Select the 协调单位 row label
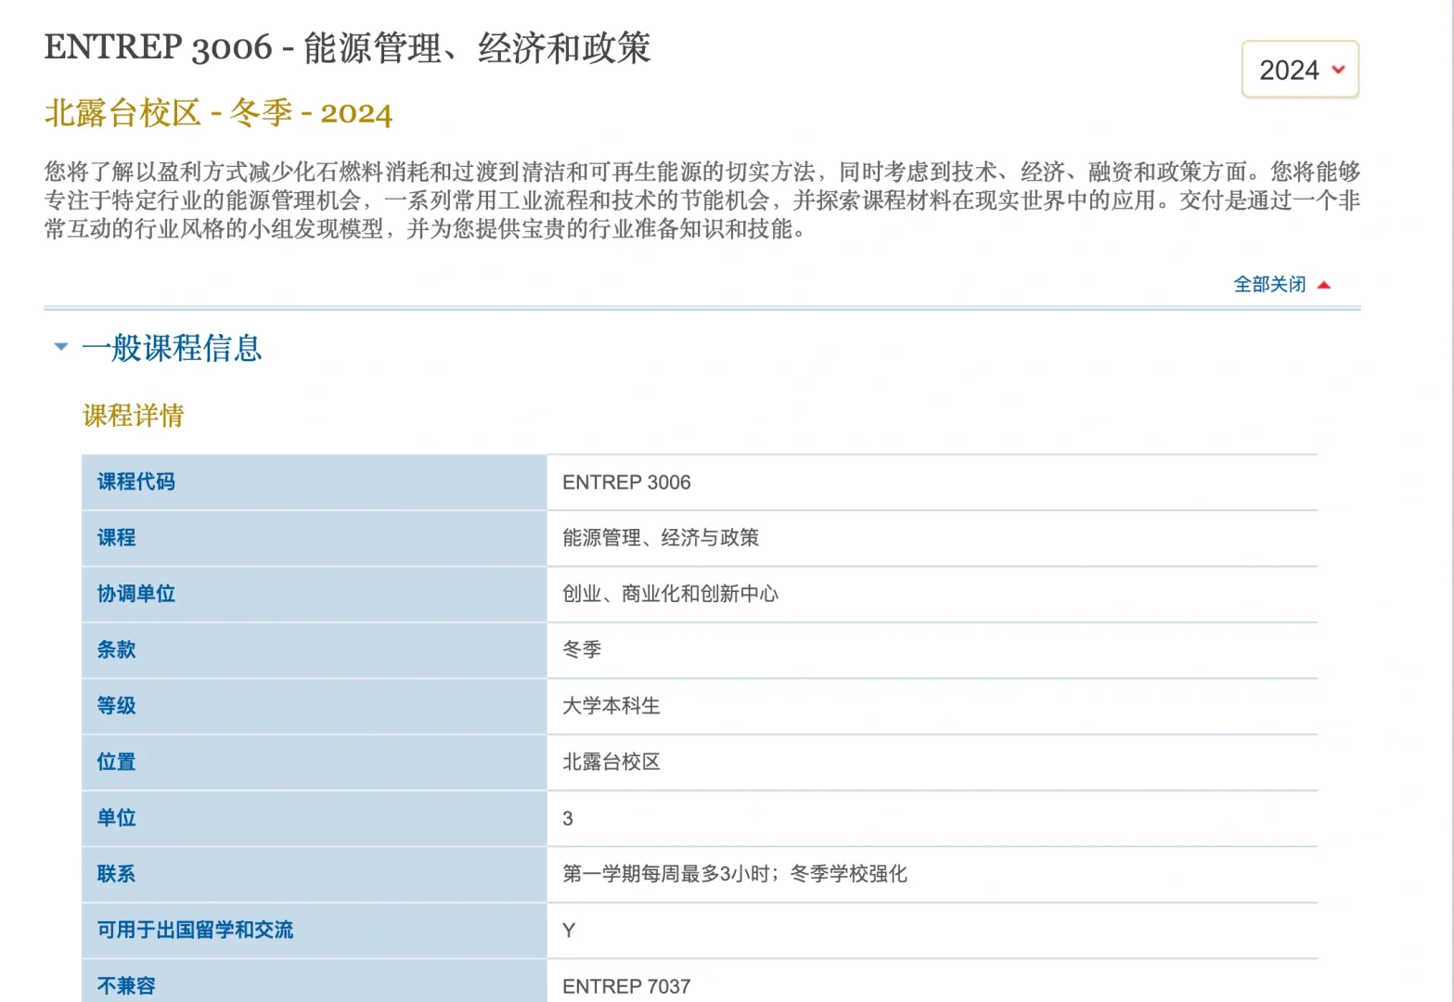This screenshot has height=1002, width=1454. pyautogui.click(x=136, y=594)
